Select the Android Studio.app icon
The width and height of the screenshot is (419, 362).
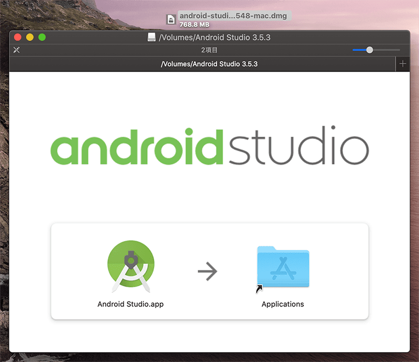(131, 266)
